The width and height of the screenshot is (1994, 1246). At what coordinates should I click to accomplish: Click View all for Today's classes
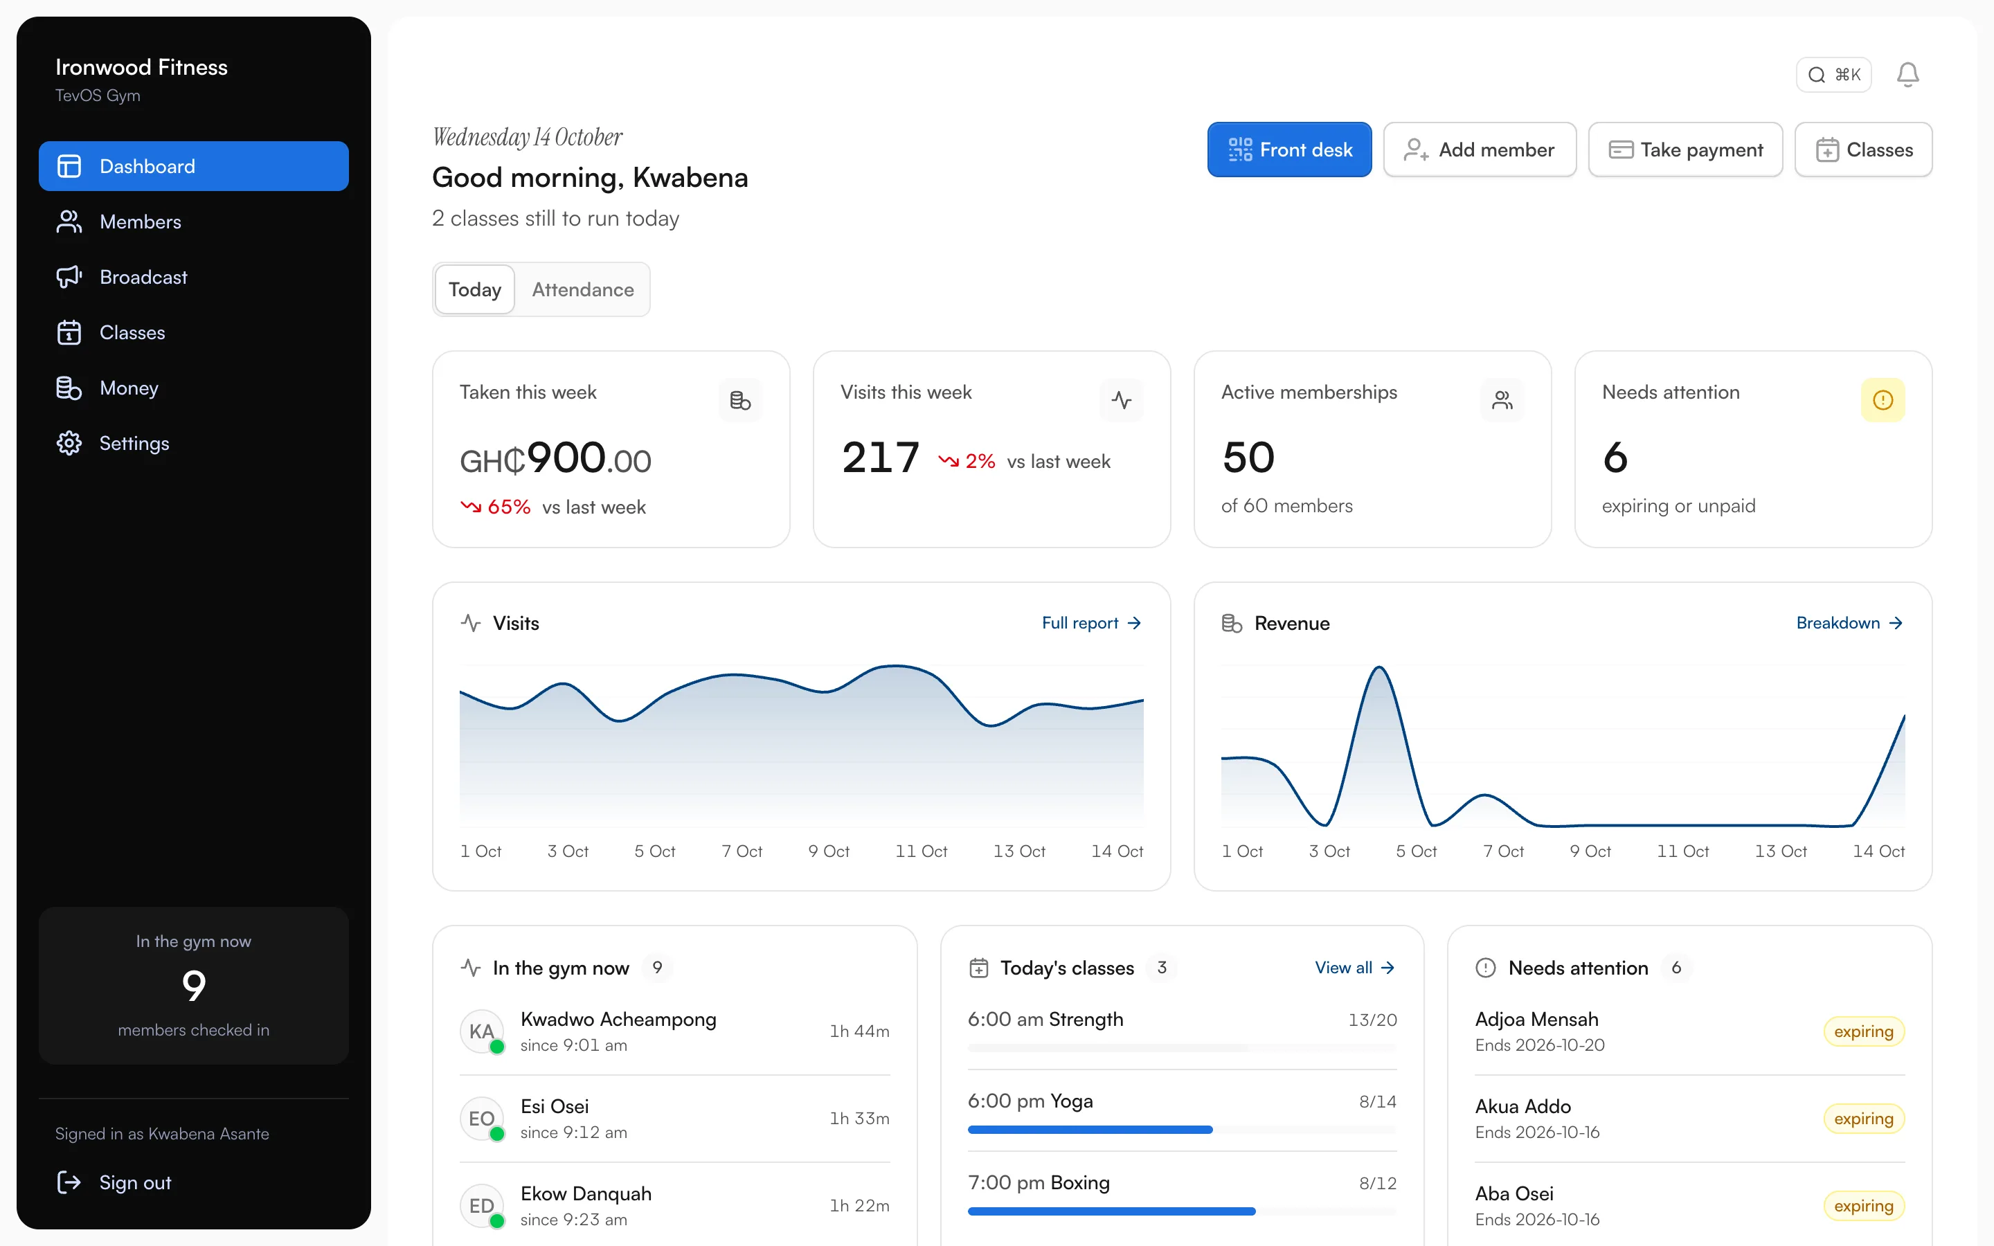click(1354, 968)
